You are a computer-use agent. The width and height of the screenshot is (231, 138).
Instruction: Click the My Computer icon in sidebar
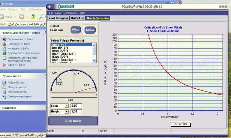4,92
